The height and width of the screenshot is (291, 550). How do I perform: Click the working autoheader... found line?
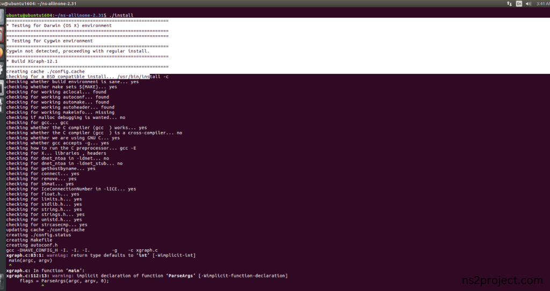coord(60,108)
